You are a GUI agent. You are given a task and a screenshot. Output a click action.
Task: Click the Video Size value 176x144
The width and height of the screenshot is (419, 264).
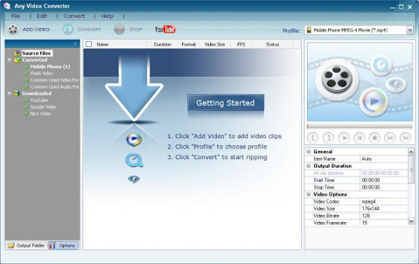coord(384,208)
